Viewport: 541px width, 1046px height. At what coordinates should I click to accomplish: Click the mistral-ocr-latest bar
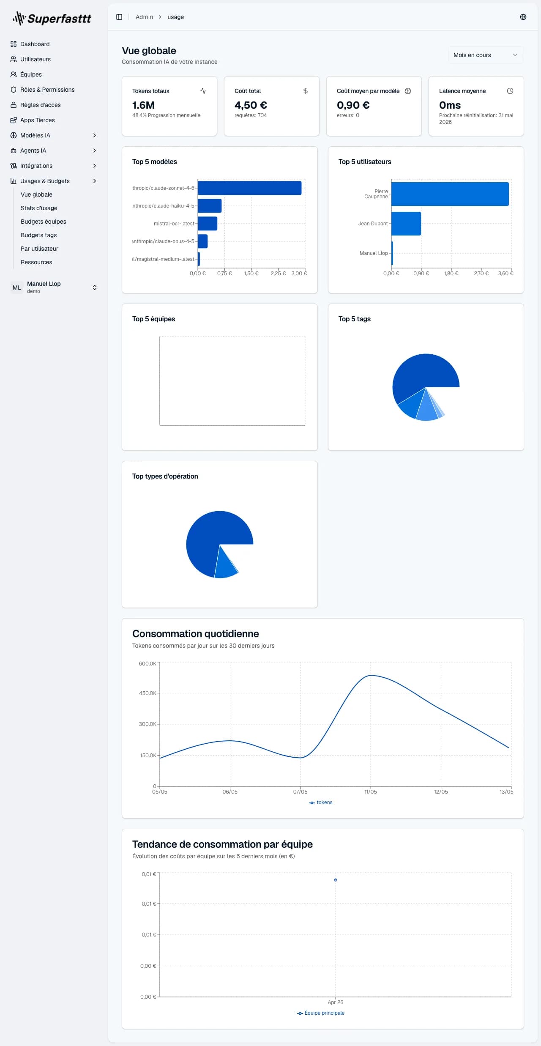point(208,224)
